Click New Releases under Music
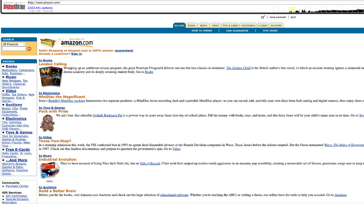Image resolution: width=364 pixels, height=204 pixels. click(x=12, y=81)
